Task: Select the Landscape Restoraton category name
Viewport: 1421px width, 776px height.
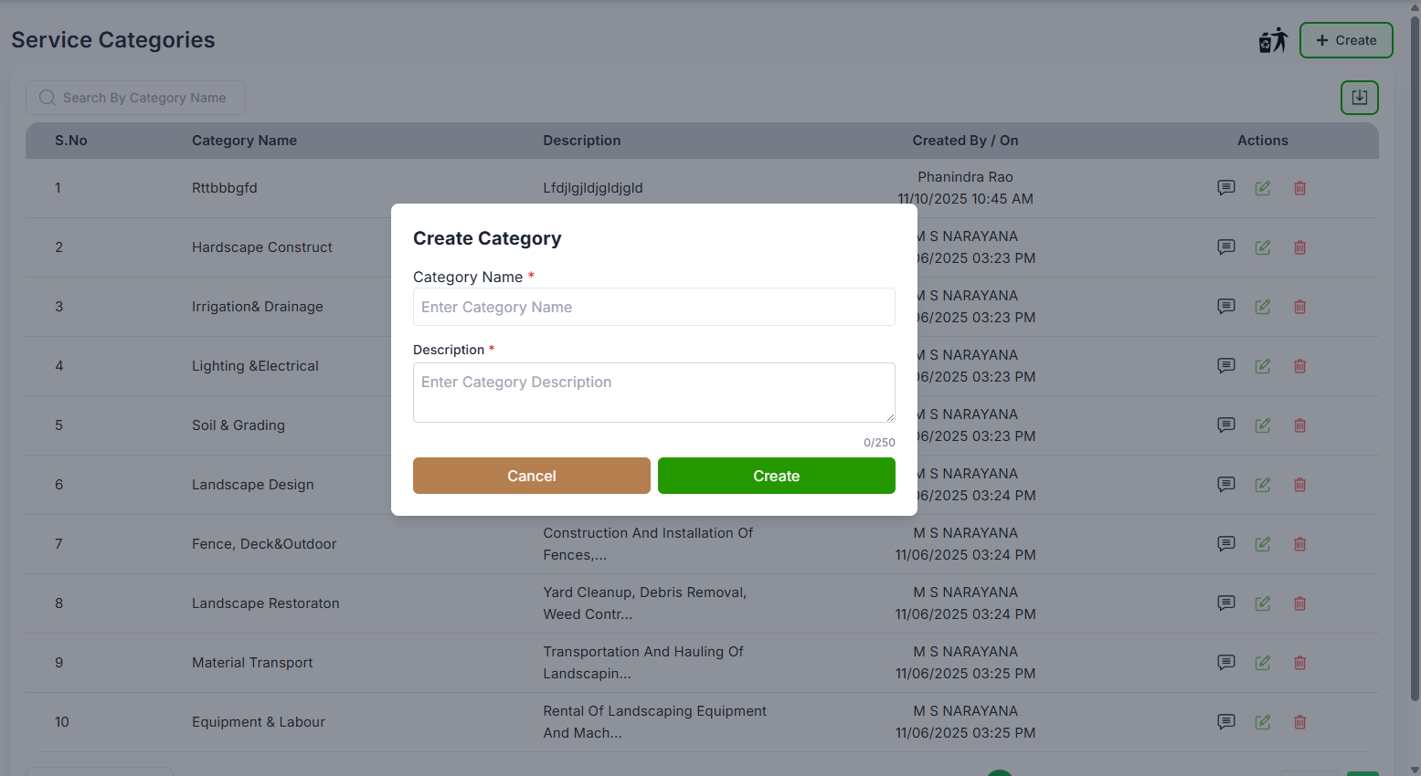Action: pos(266,603)
